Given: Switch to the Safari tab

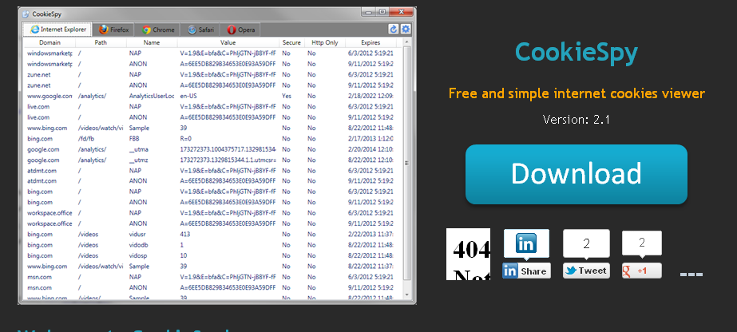Looking at the screenshot, I should [200, 30].
